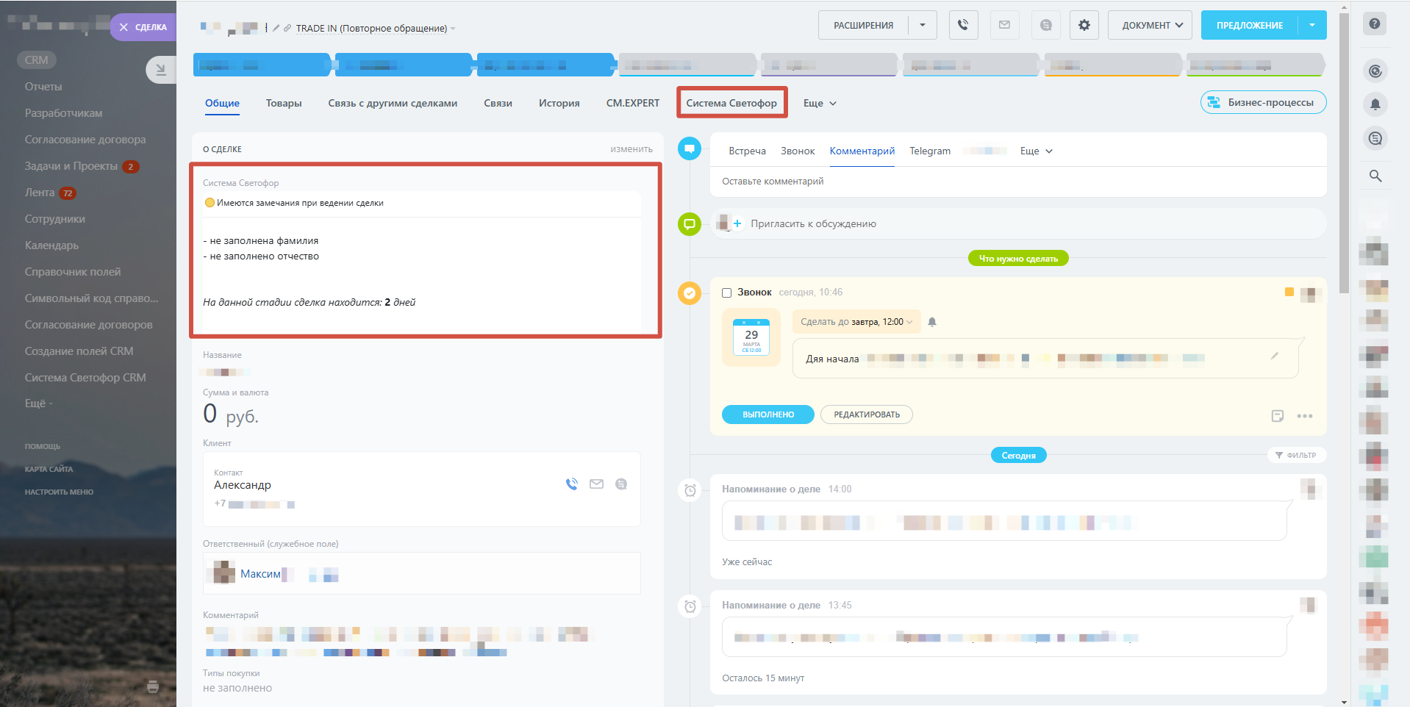Copy the deal link via the chain icon
This screenshot has height=707, width=1410.
point(287,28)
